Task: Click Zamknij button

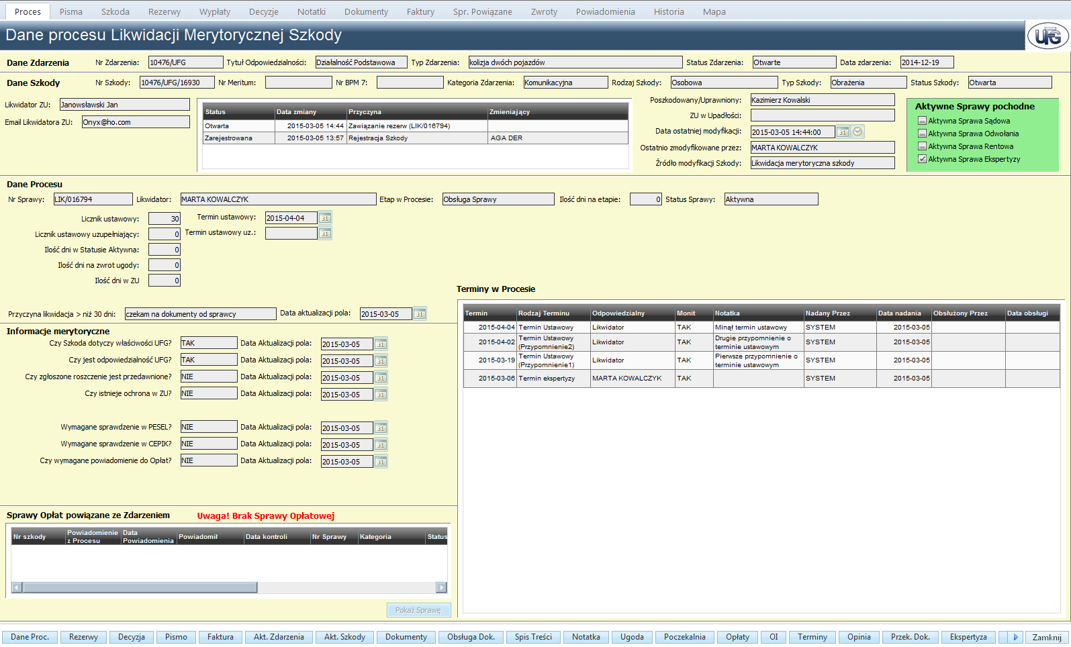Action: 1047,637
